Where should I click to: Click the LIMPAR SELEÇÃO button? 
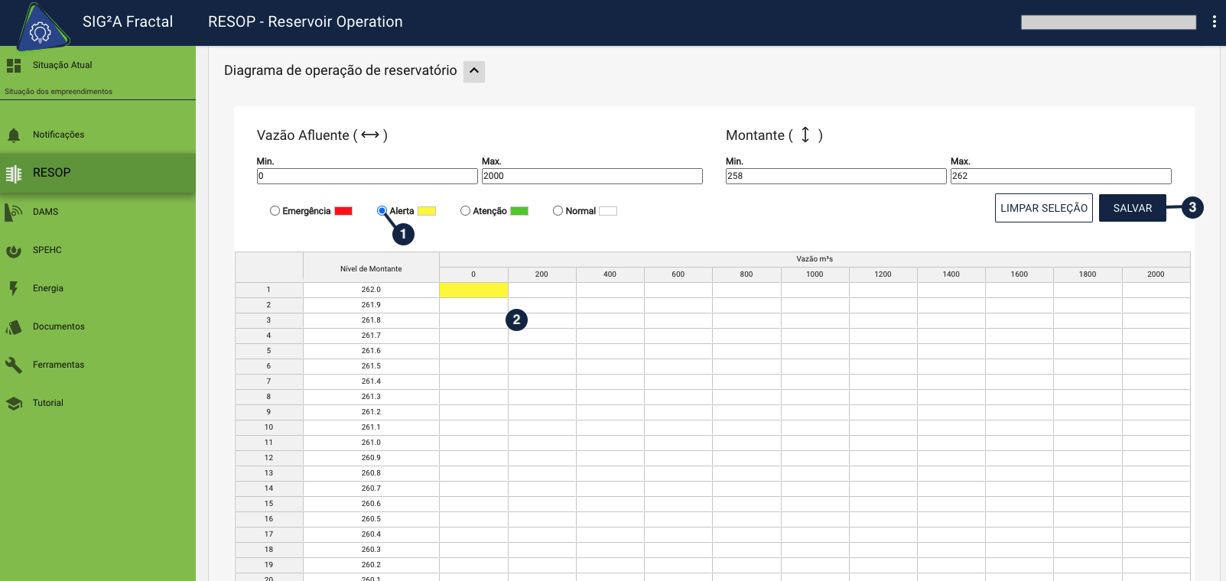point(1044,208)
